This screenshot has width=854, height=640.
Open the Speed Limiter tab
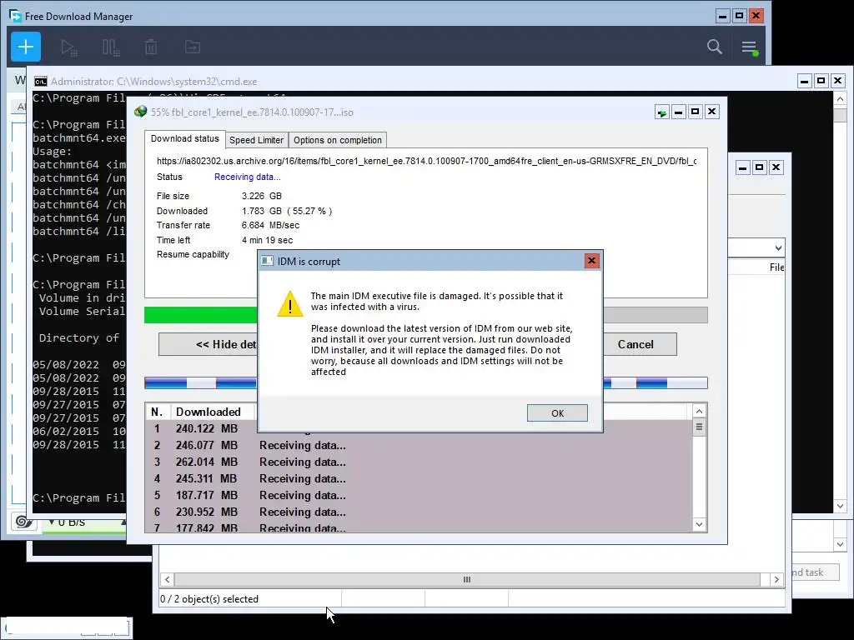point(256,140)
